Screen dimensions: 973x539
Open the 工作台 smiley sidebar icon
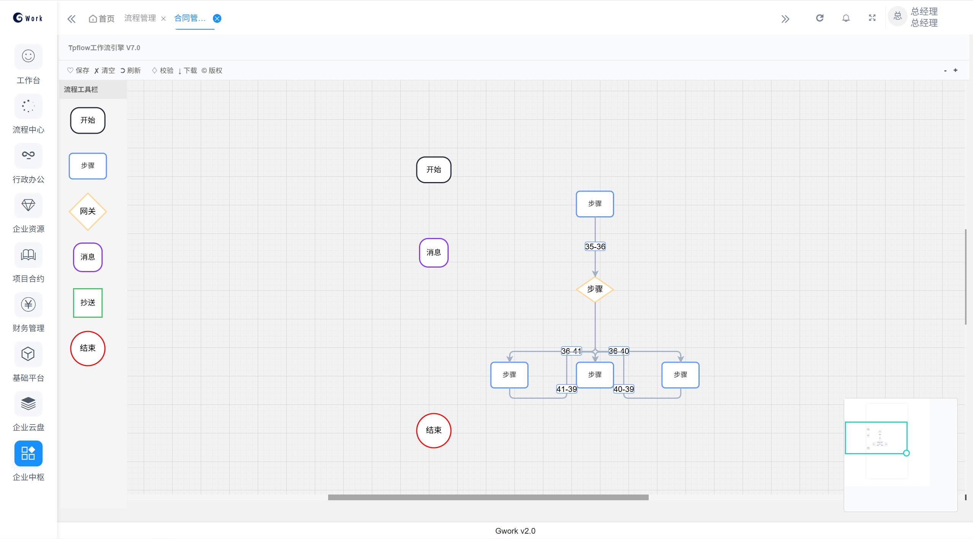coord(28,56)
